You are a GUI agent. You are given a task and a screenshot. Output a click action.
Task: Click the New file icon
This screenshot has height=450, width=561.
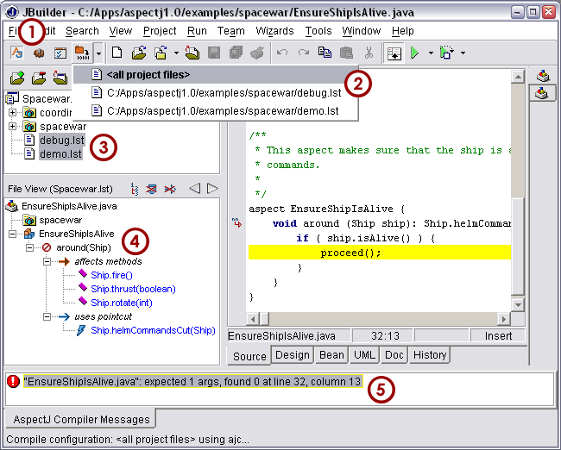click(117, 53)
